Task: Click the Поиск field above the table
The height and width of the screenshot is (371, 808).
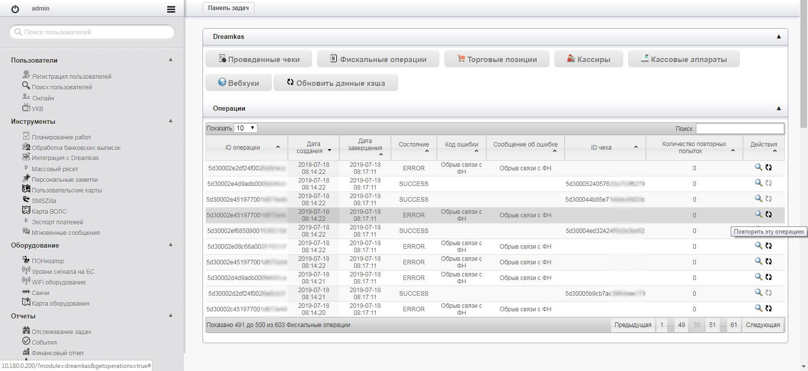Action: tap(740, 128)
